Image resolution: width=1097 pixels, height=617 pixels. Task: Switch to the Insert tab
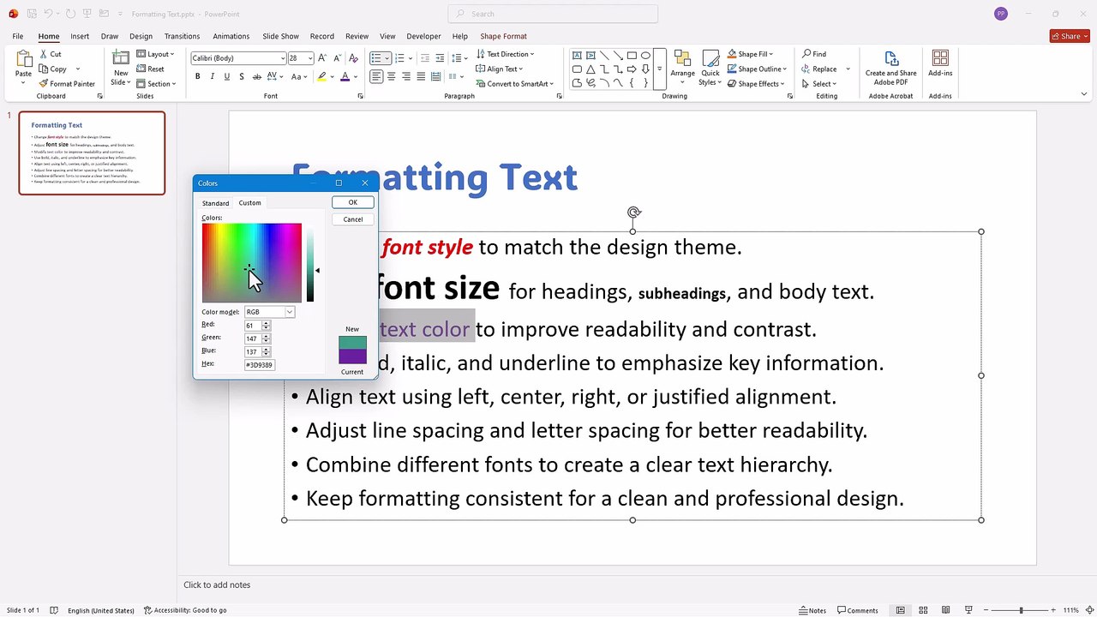click(80, 36)
